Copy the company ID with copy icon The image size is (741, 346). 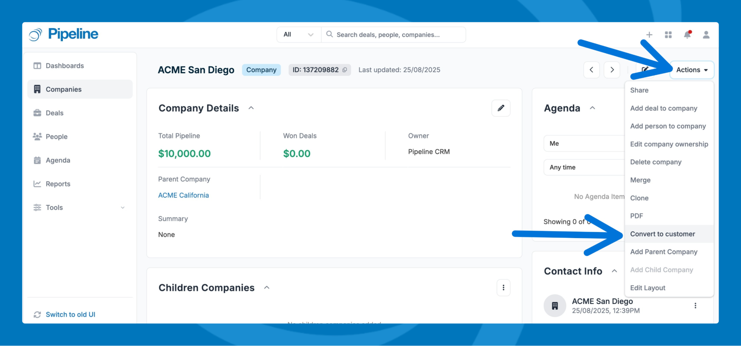(345, 70)
